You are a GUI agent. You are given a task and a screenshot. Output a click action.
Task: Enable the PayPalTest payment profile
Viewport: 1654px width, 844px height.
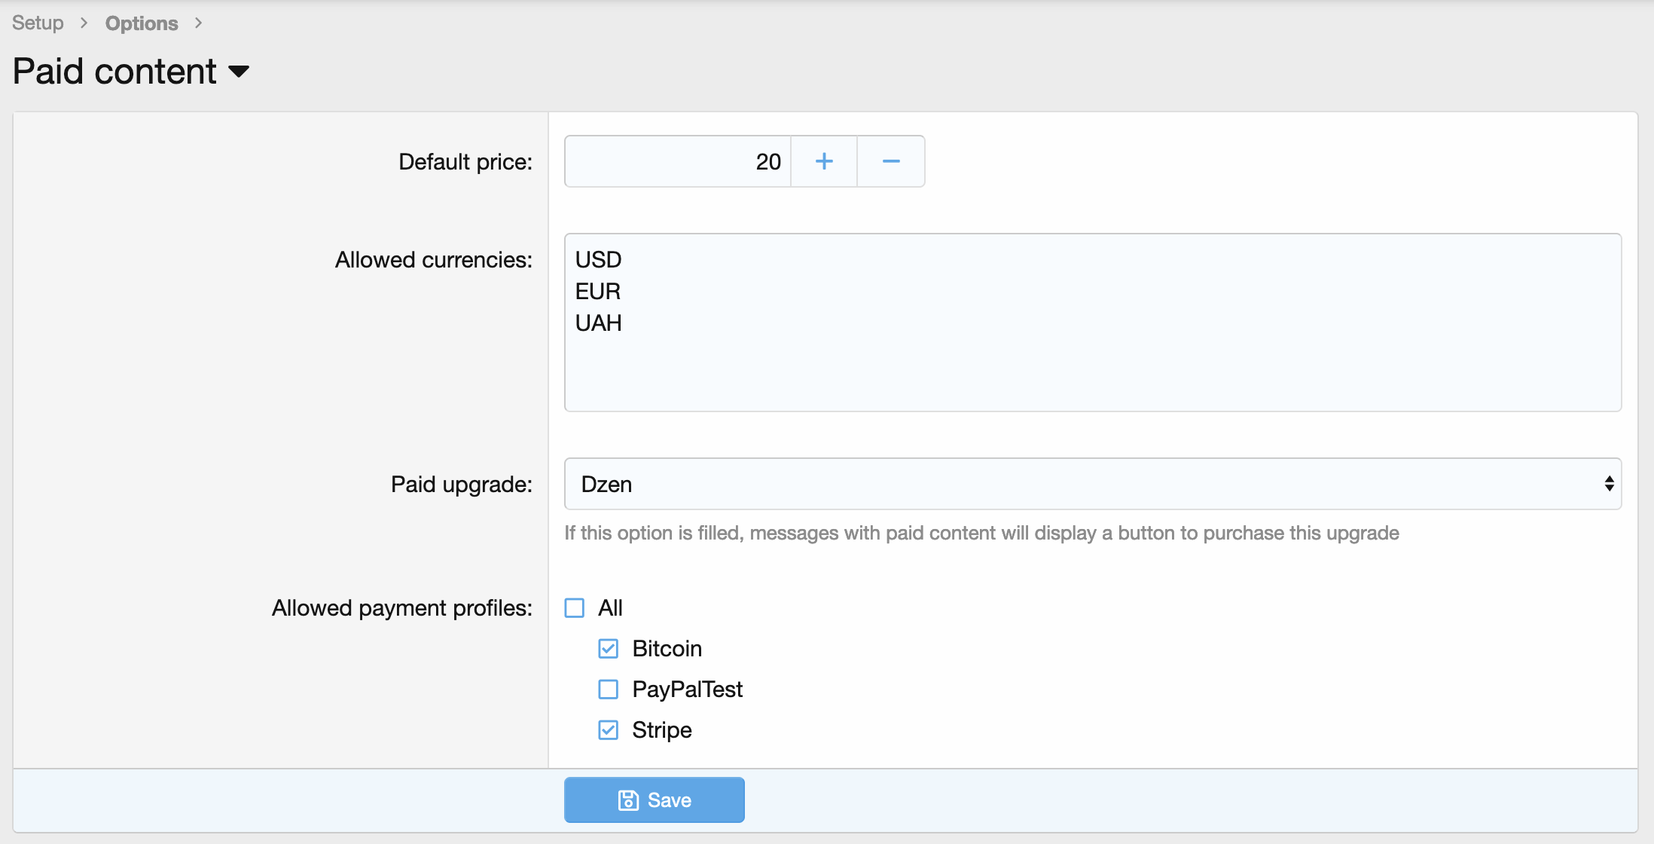609,690
